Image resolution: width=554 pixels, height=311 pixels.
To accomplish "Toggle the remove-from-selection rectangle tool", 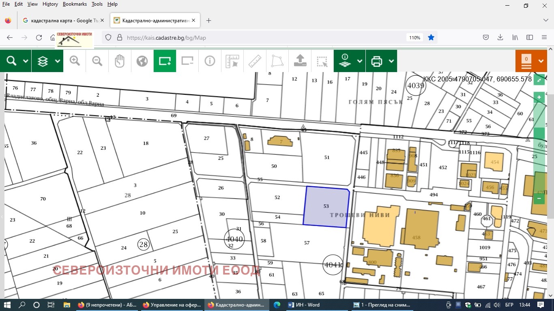I will pos(187,61).
